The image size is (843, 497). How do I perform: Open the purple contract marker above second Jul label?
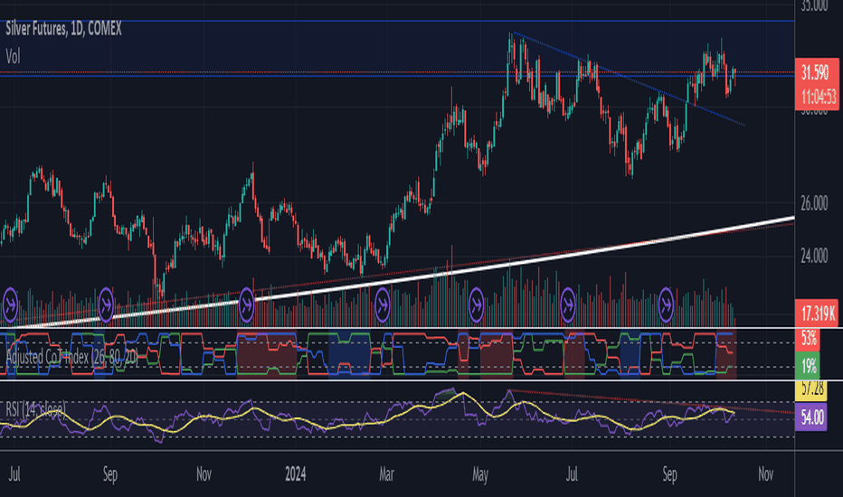point(568,305)
